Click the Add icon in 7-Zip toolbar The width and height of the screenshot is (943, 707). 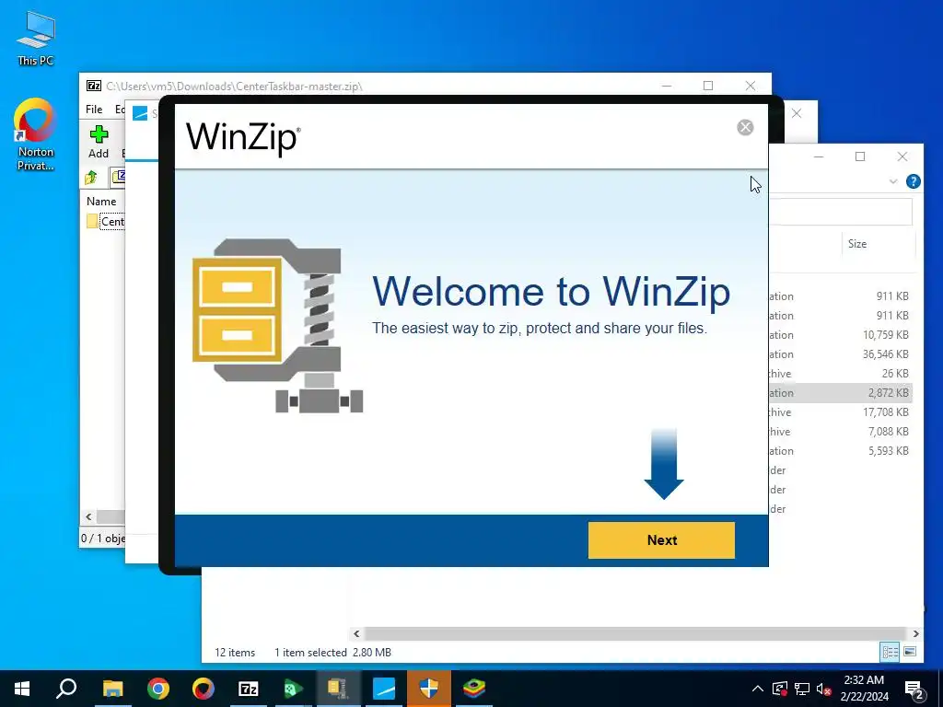99,142
